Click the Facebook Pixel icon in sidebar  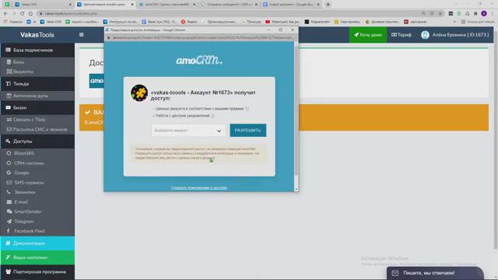coord(9,231)
